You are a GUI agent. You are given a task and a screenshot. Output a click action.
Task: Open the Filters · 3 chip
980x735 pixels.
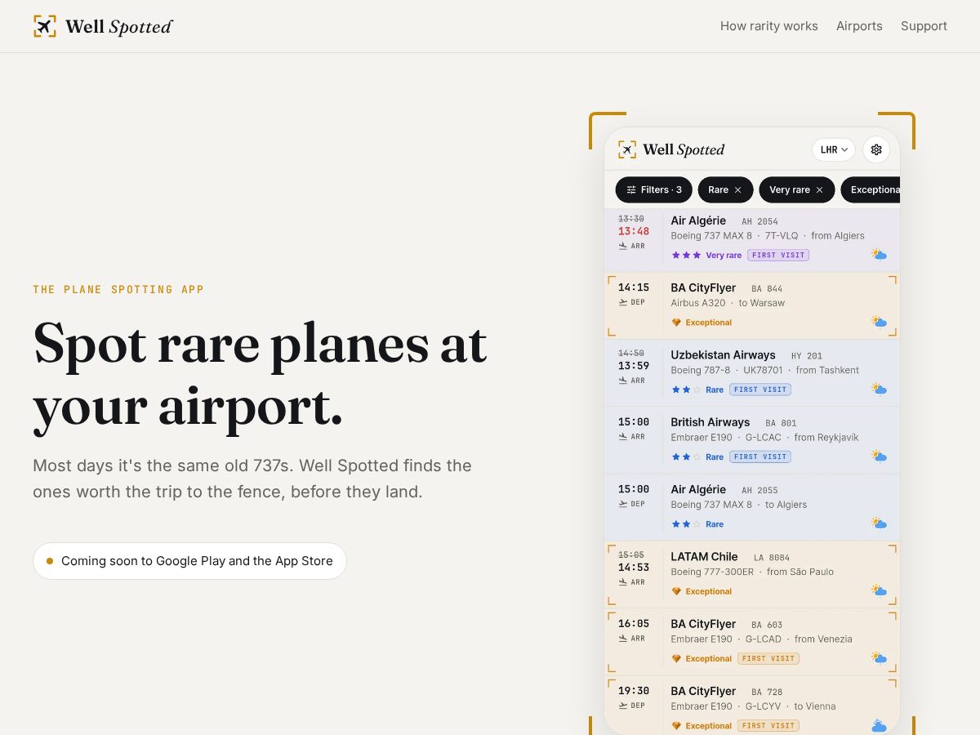pos(653,189)
